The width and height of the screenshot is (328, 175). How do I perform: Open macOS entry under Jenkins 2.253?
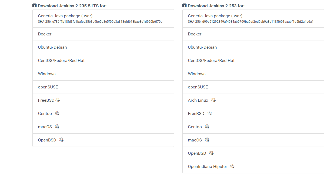(x=253, y=140)
